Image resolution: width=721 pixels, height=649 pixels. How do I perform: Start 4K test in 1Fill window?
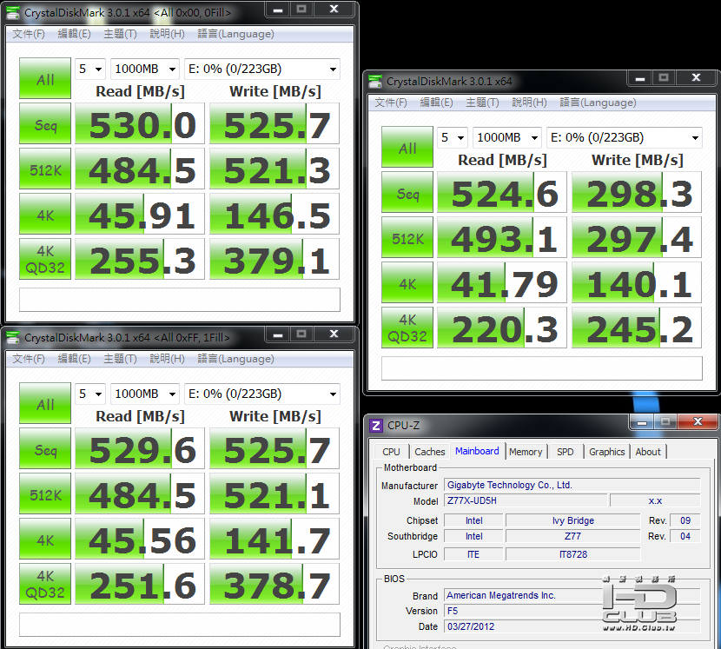click(x=45, y=538)
